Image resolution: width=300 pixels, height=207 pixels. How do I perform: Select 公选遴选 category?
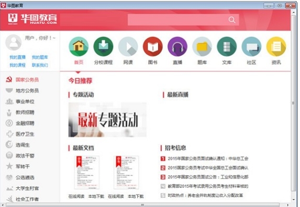[25, 177]
